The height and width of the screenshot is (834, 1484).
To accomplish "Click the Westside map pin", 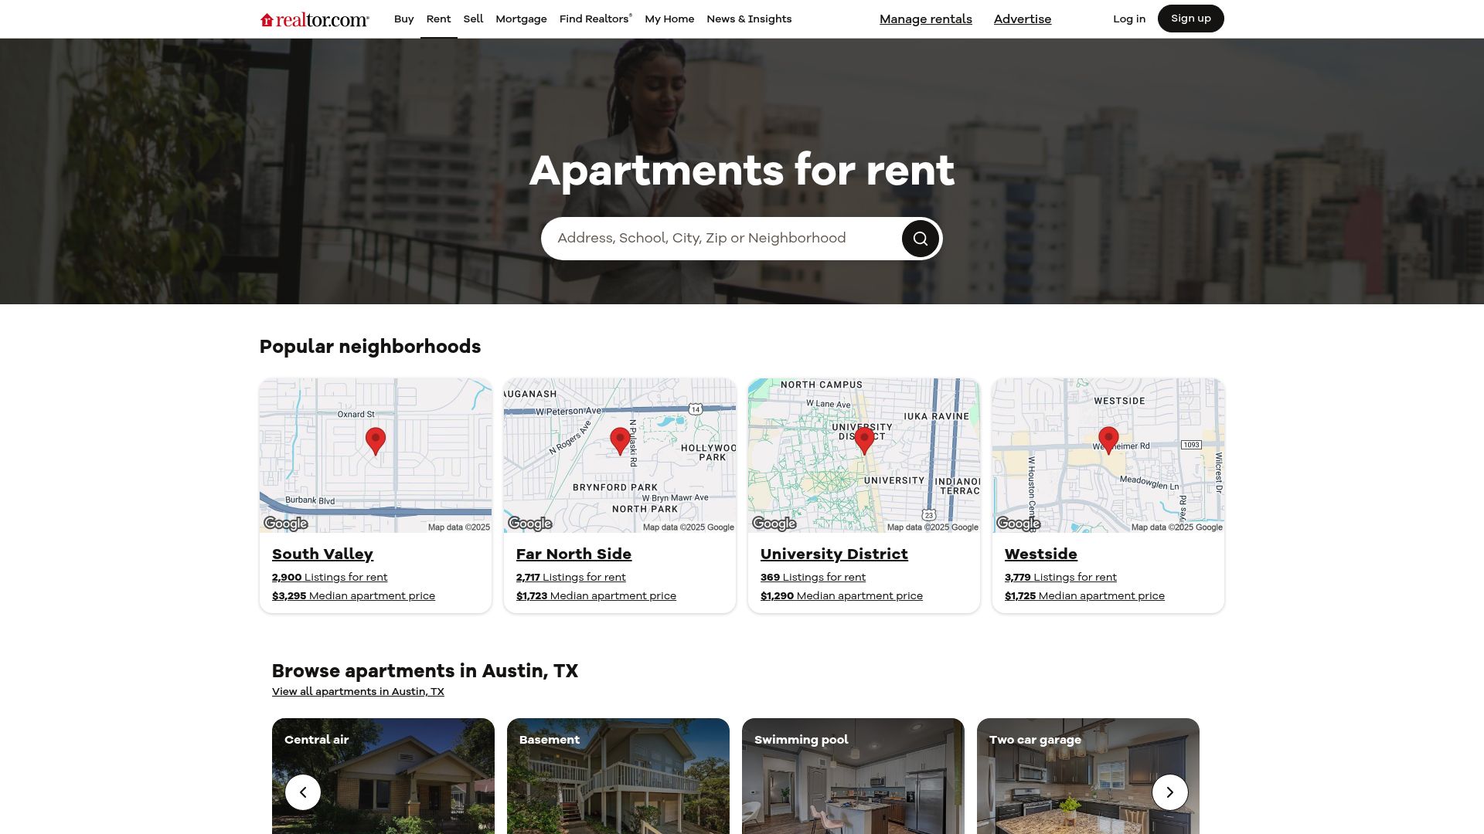I will point(1108,442).
